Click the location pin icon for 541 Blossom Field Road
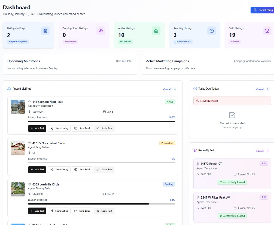 29,102
